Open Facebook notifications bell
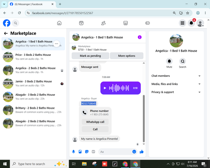Screen dimensions: 210x168 pyautogui.click(x=191, y=23)
